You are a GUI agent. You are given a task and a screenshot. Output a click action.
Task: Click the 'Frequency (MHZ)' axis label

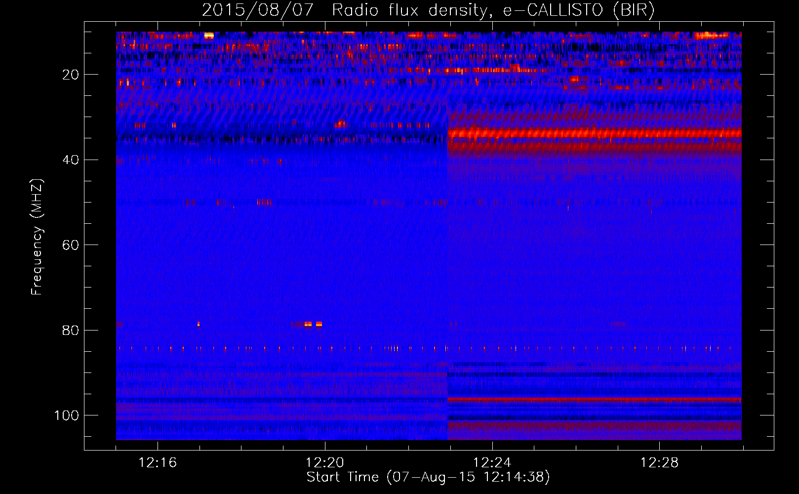coord(37,237)
